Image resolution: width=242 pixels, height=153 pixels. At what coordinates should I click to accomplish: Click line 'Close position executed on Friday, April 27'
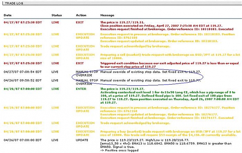coord(161,26)
